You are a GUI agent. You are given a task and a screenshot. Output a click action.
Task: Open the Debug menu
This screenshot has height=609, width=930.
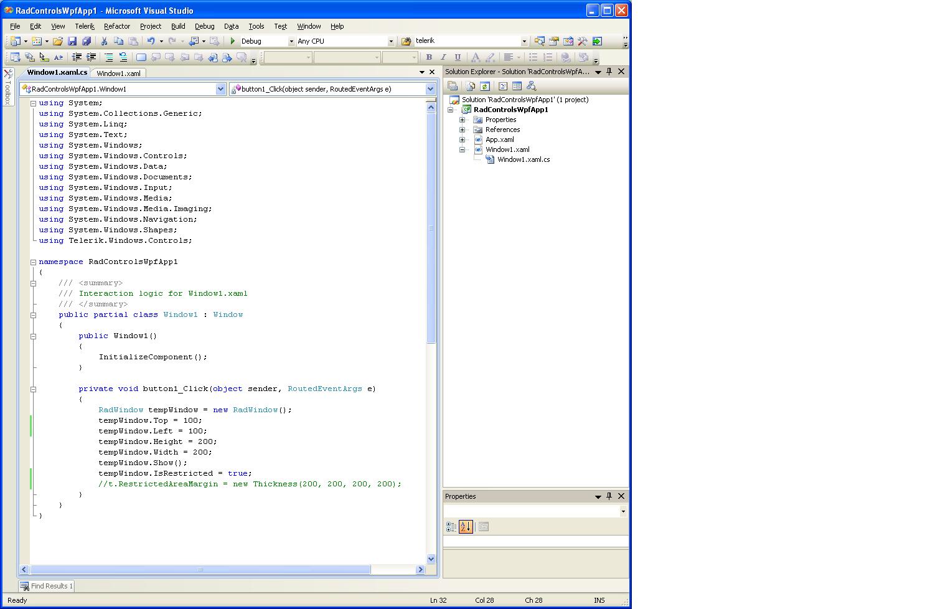[204, 26]
